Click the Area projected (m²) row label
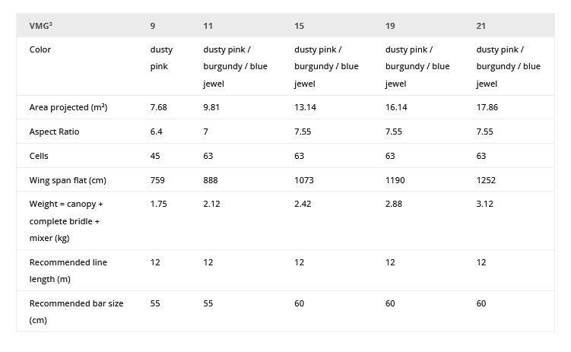This screenshot has width=571, height=352. pos(68,107)
